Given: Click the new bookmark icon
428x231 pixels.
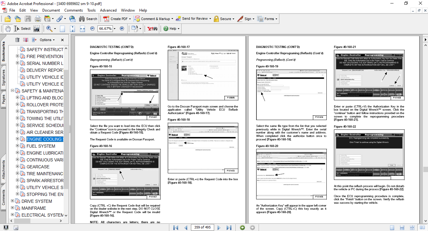Looking at the screenshot, I should pyautogui.click(x=26, y=40).
